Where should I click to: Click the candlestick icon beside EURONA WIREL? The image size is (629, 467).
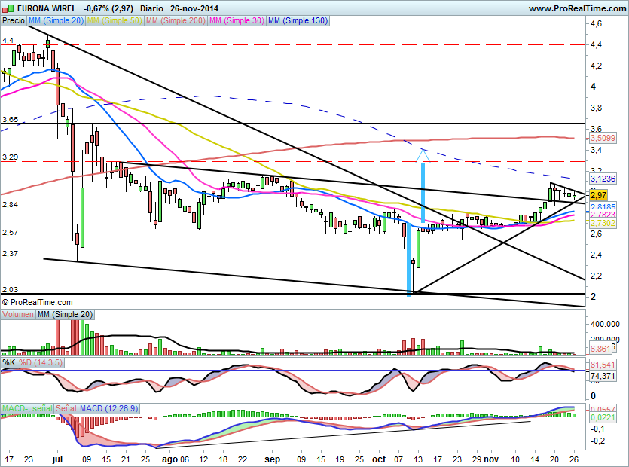[x=8, y=8]
